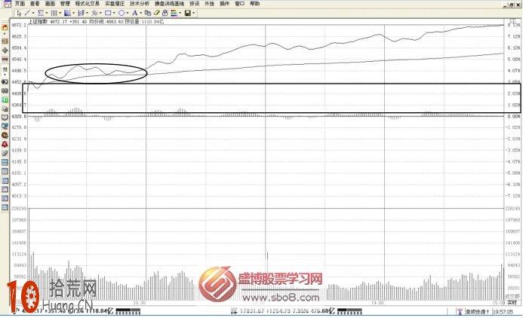Select the text annotation A tool
This screenshot has height=318, width=523.
(x=135, y=13)
